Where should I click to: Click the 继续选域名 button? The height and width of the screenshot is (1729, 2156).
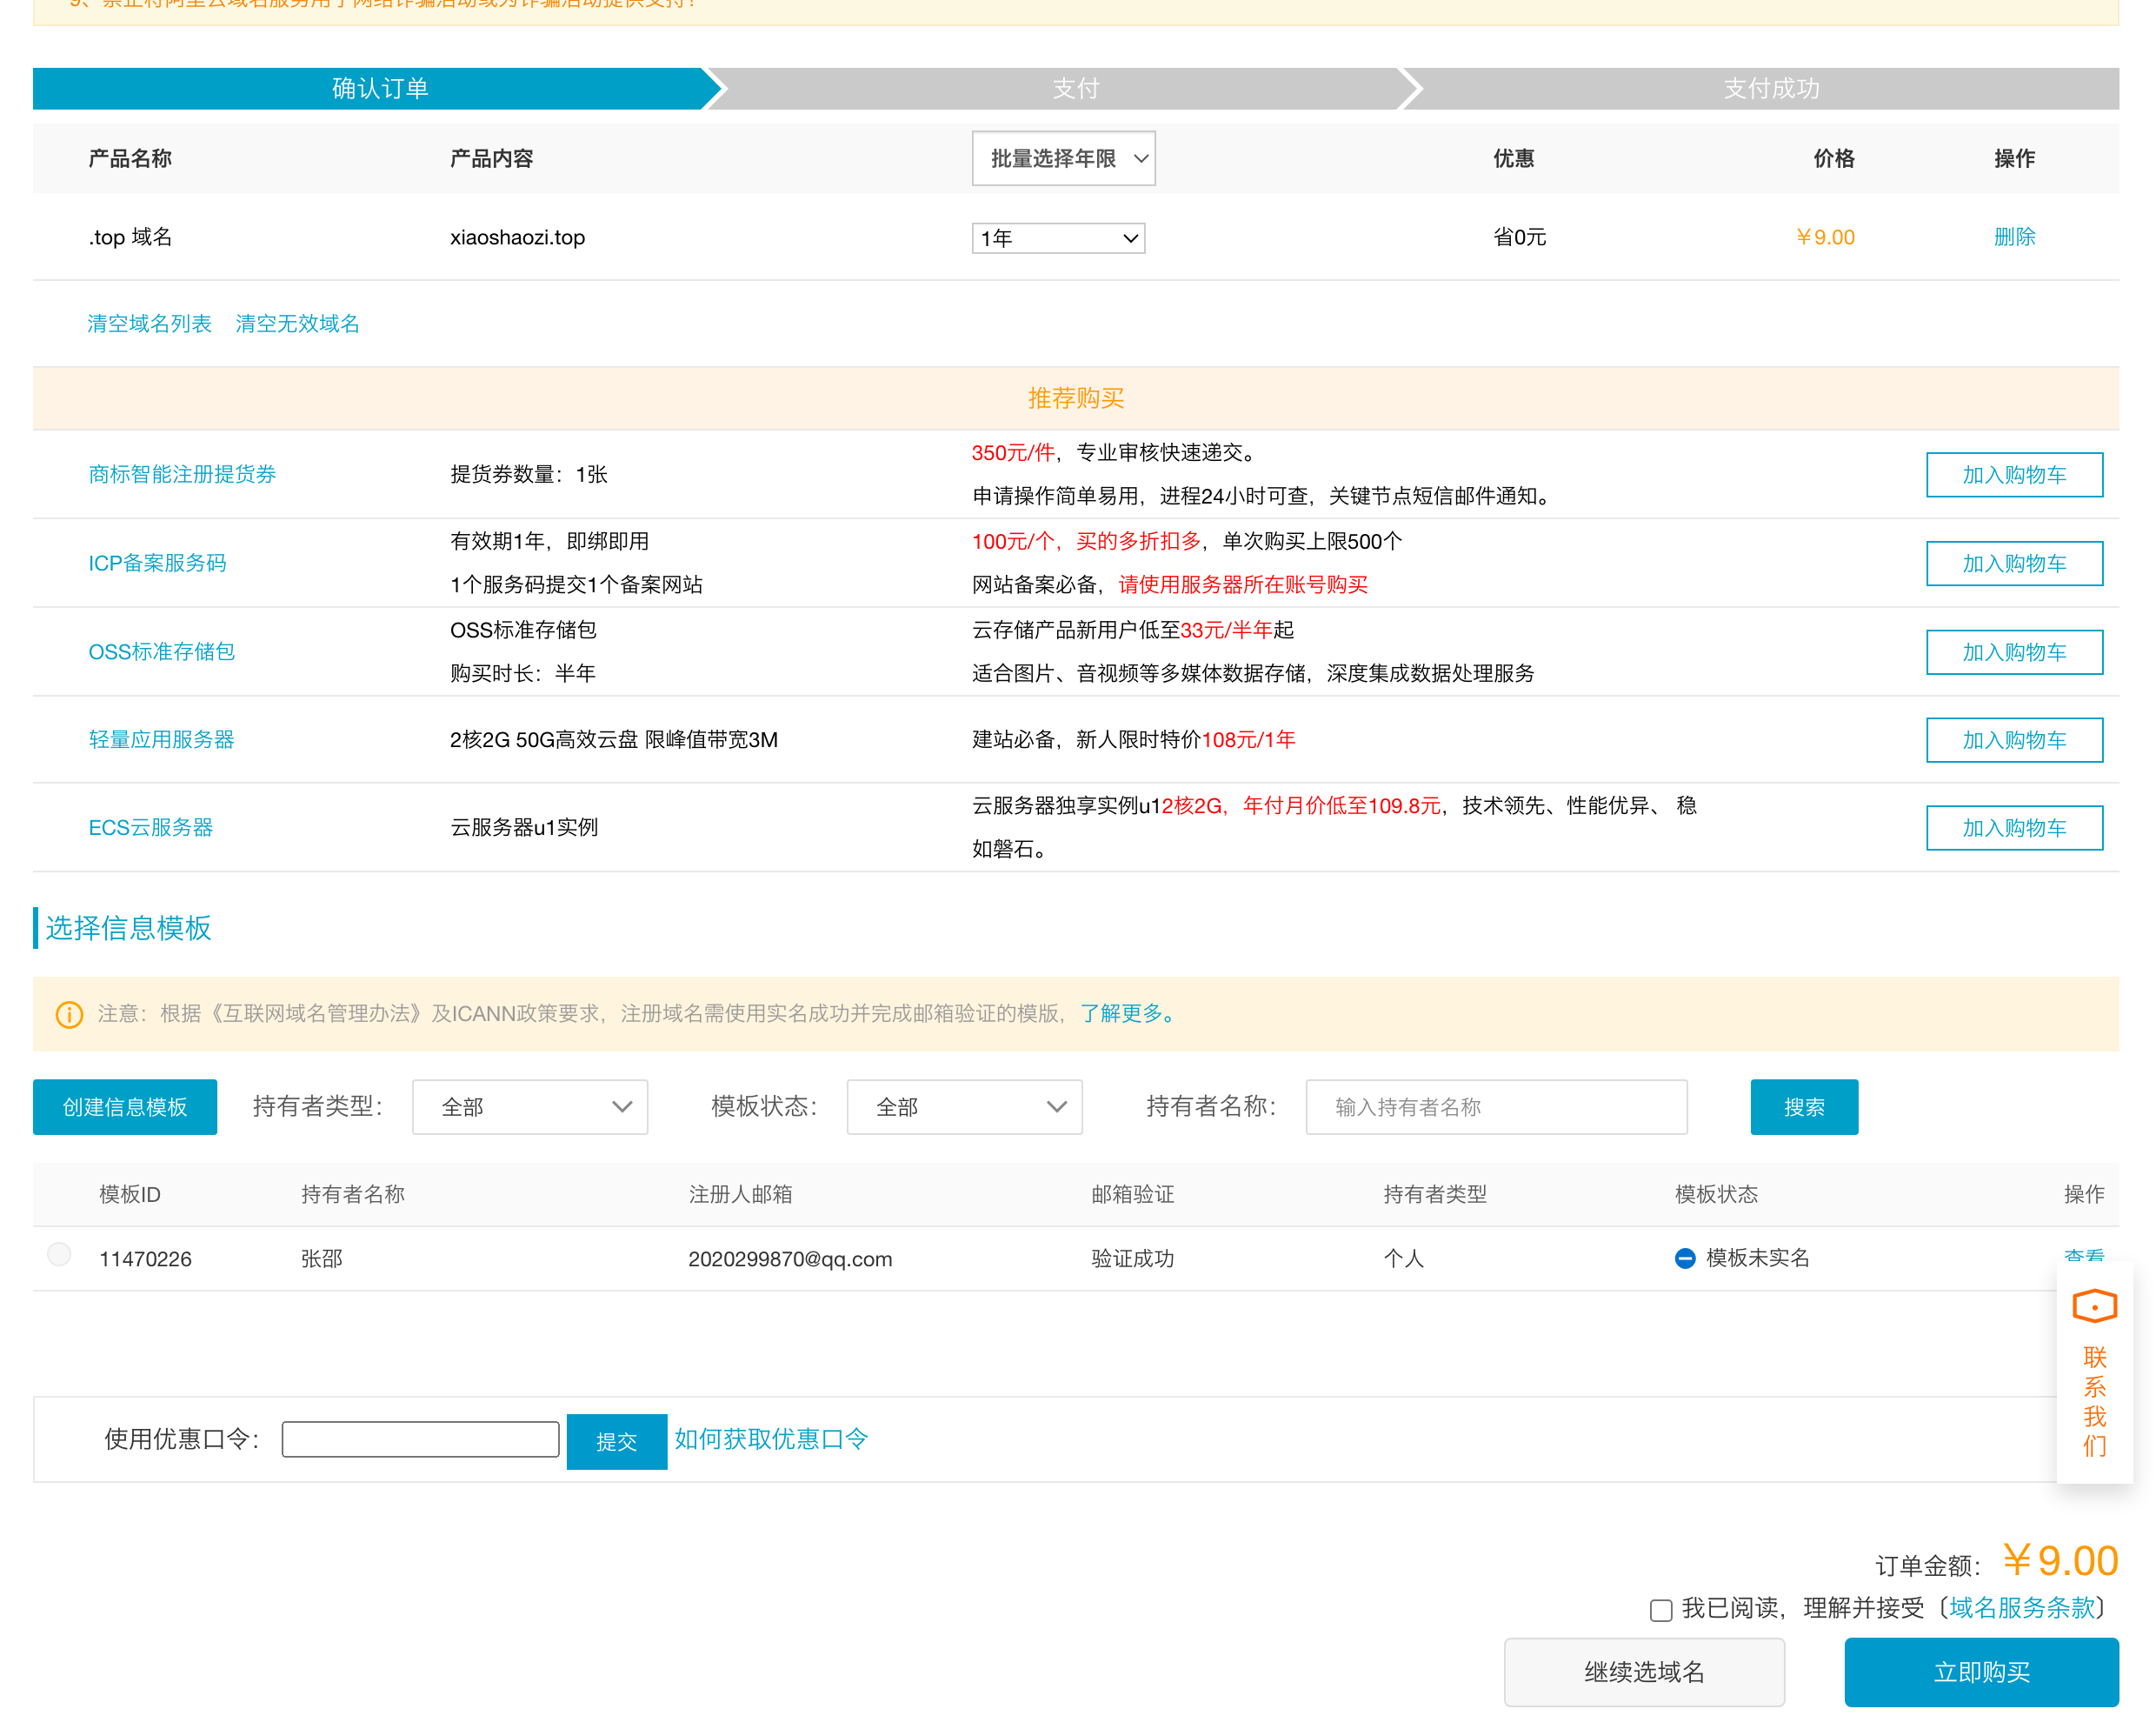(1644, 1672)
